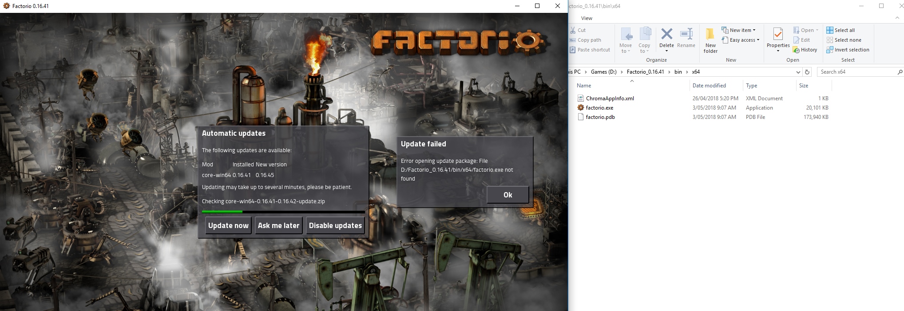Click the XML Document type cell

pyautogui.click(x=764, y=98)
